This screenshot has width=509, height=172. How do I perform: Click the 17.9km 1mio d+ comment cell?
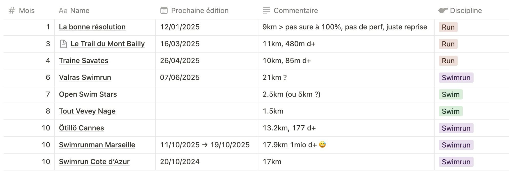(289, 145)
